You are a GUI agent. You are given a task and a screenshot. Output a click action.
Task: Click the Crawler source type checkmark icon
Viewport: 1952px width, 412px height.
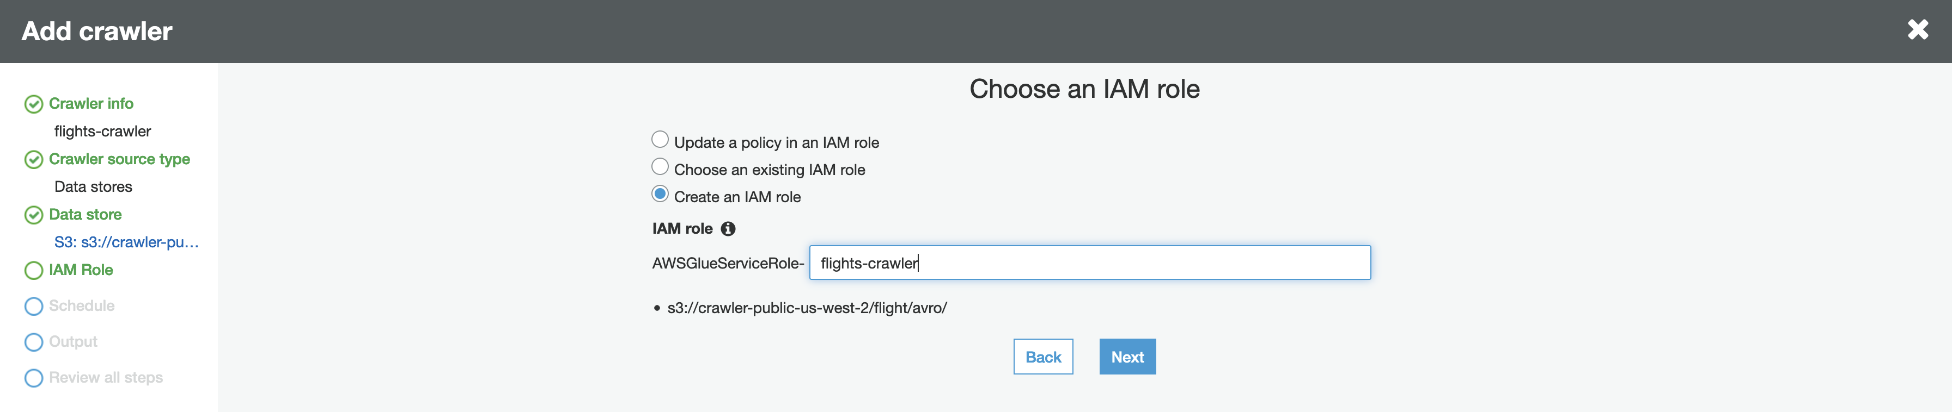pyautogui.click(x=33, y=159)
